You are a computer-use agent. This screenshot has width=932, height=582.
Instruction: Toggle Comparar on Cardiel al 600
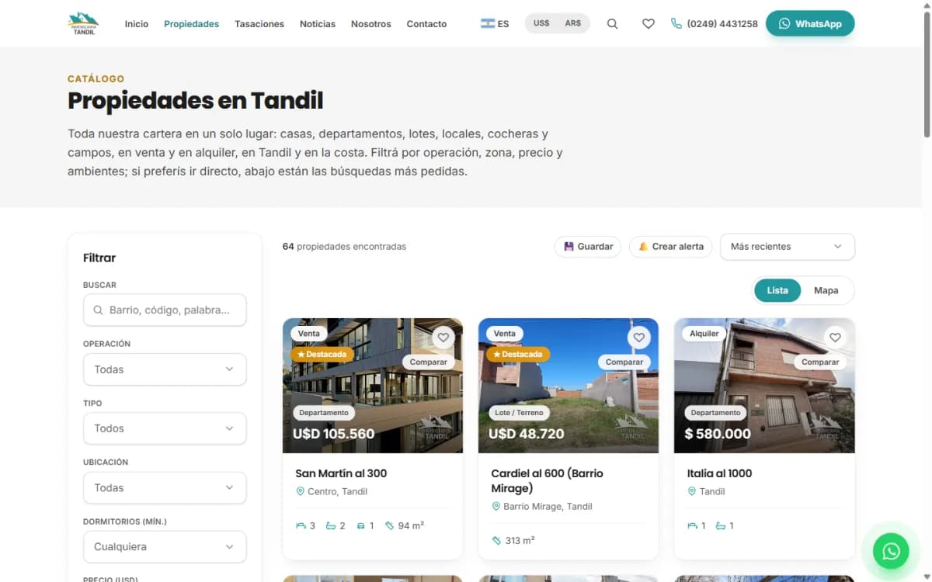point(624,362)
